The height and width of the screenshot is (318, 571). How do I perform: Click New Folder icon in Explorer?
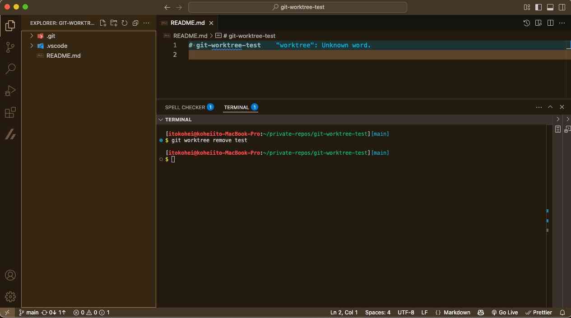tap(114, 23)
